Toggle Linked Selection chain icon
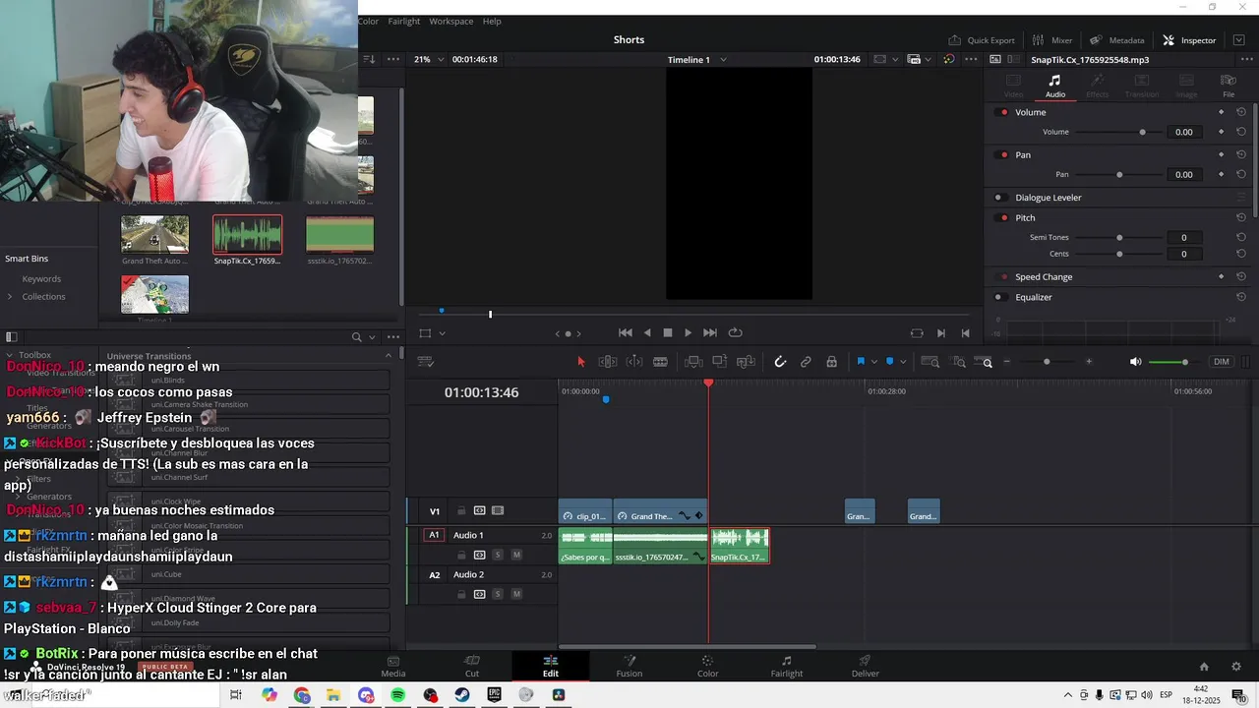1259x708 pixels. (806, 362)
